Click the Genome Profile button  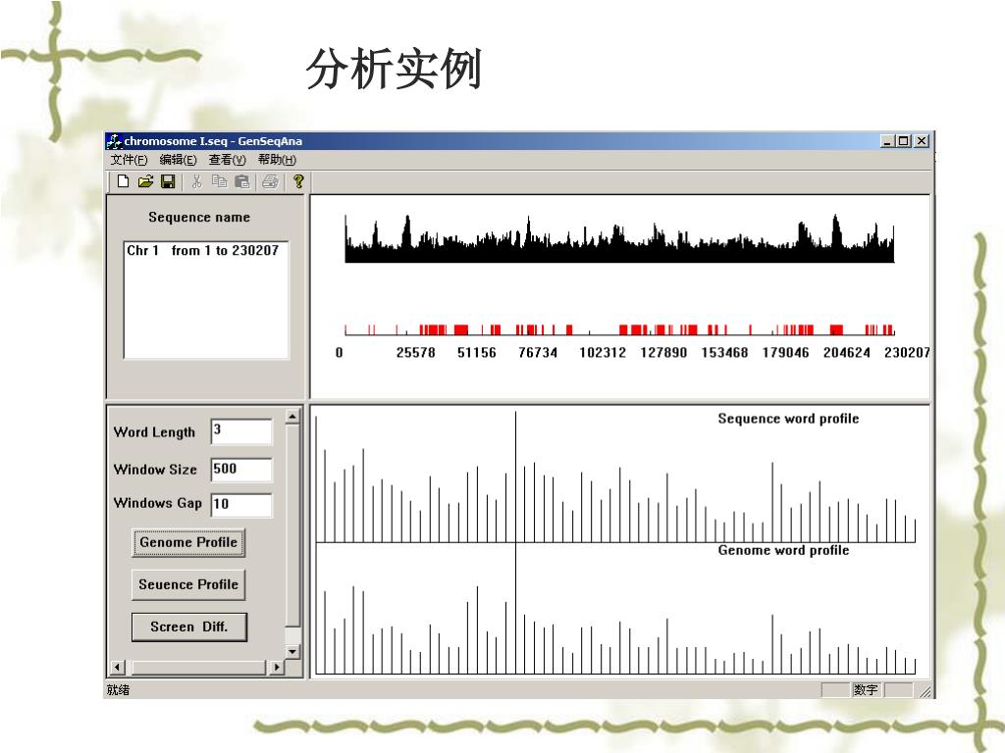188,542
